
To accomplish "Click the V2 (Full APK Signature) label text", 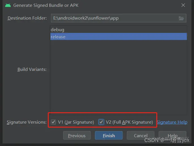I will (x=129, y=122).
